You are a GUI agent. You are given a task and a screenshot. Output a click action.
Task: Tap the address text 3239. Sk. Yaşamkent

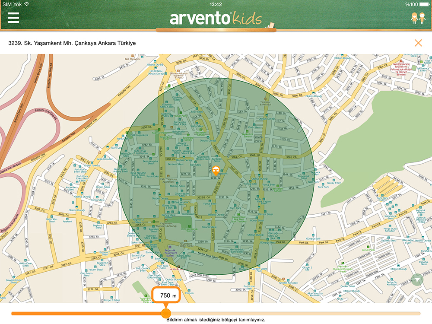point(72,43)
